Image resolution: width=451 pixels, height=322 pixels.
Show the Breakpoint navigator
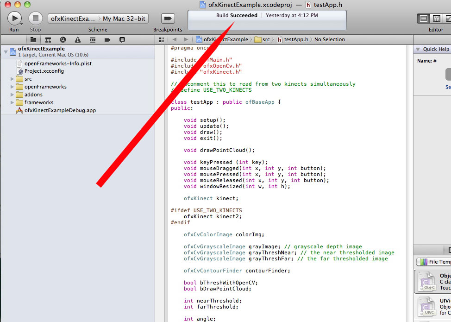click(107, 40)
